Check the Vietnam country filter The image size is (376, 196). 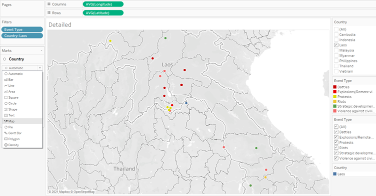336,71
